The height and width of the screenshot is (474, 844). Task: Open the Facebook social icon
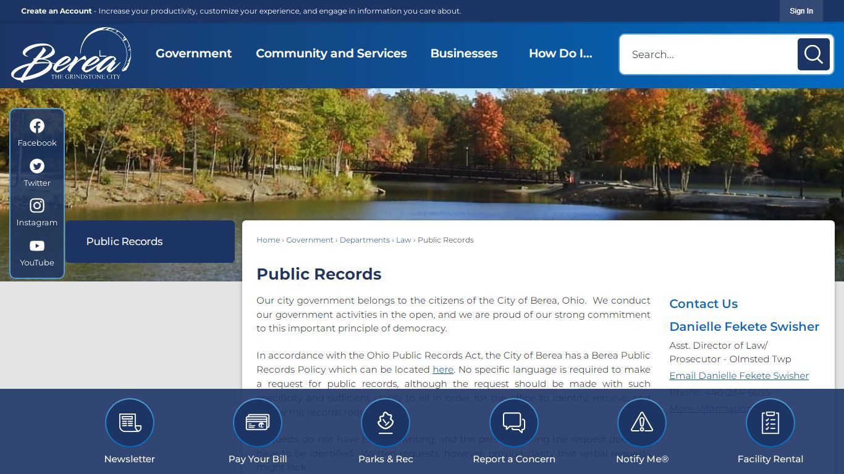[x=37, y=126]
